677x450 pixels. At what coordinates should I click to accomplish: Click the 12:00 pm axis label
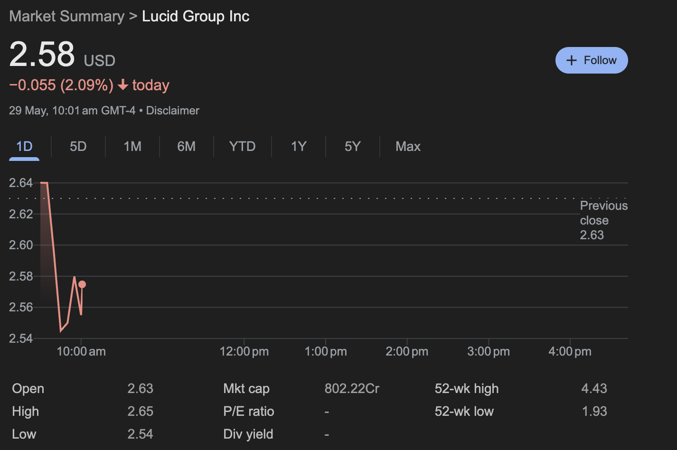pyautogui.click(x=244, y=352)
